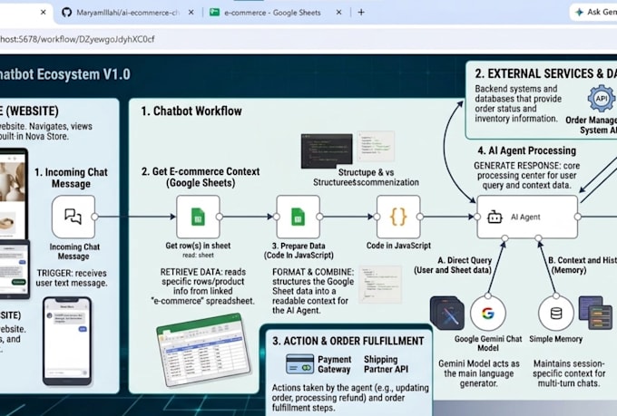This screenshot has width=617, height=416.
Task: Select the Get row(s) in sheet node
Action: pos(198,217)
